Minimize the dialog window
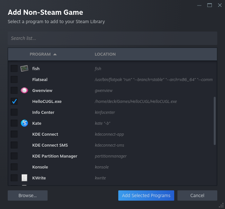This screenshot has width=225, height=209. [200, 5]
